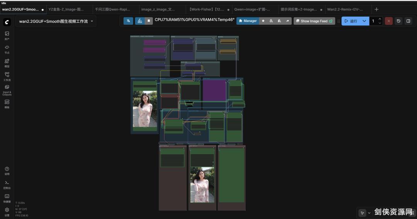Toggle the Show Image Feed button

pyautogui.click(x=314, y=21)
